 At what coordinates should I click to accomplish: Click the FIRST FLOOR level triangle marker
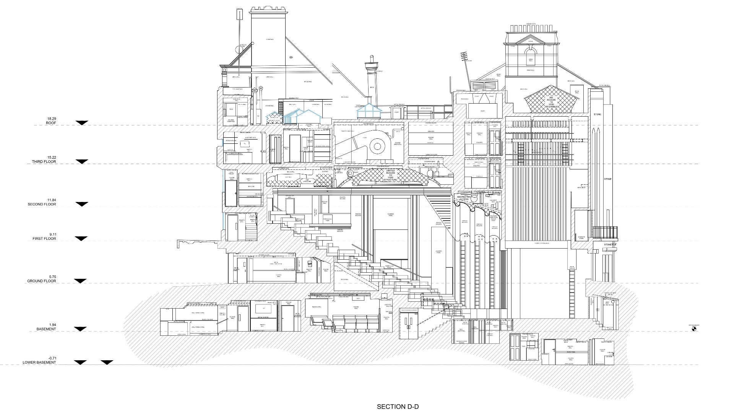[81, 239]
